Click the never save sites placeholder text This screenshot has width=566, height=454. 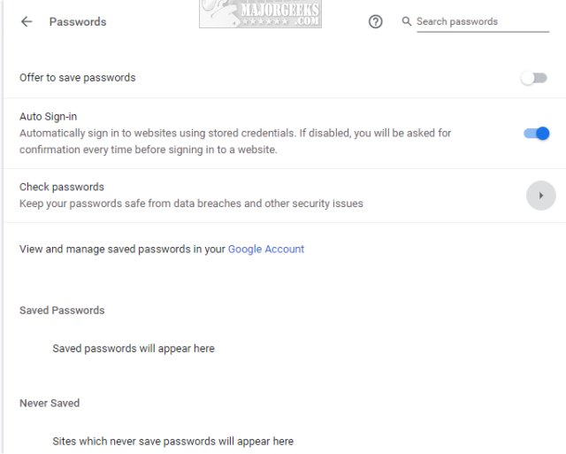tap(173, 442)
